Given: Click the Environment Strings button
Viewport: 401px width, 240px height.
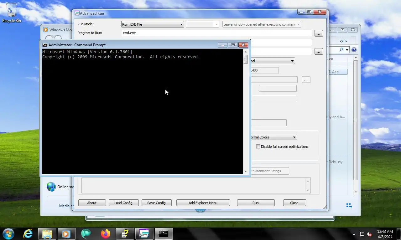Looking at the screenshot, I should pyautogui.click(x=269, y=171).
